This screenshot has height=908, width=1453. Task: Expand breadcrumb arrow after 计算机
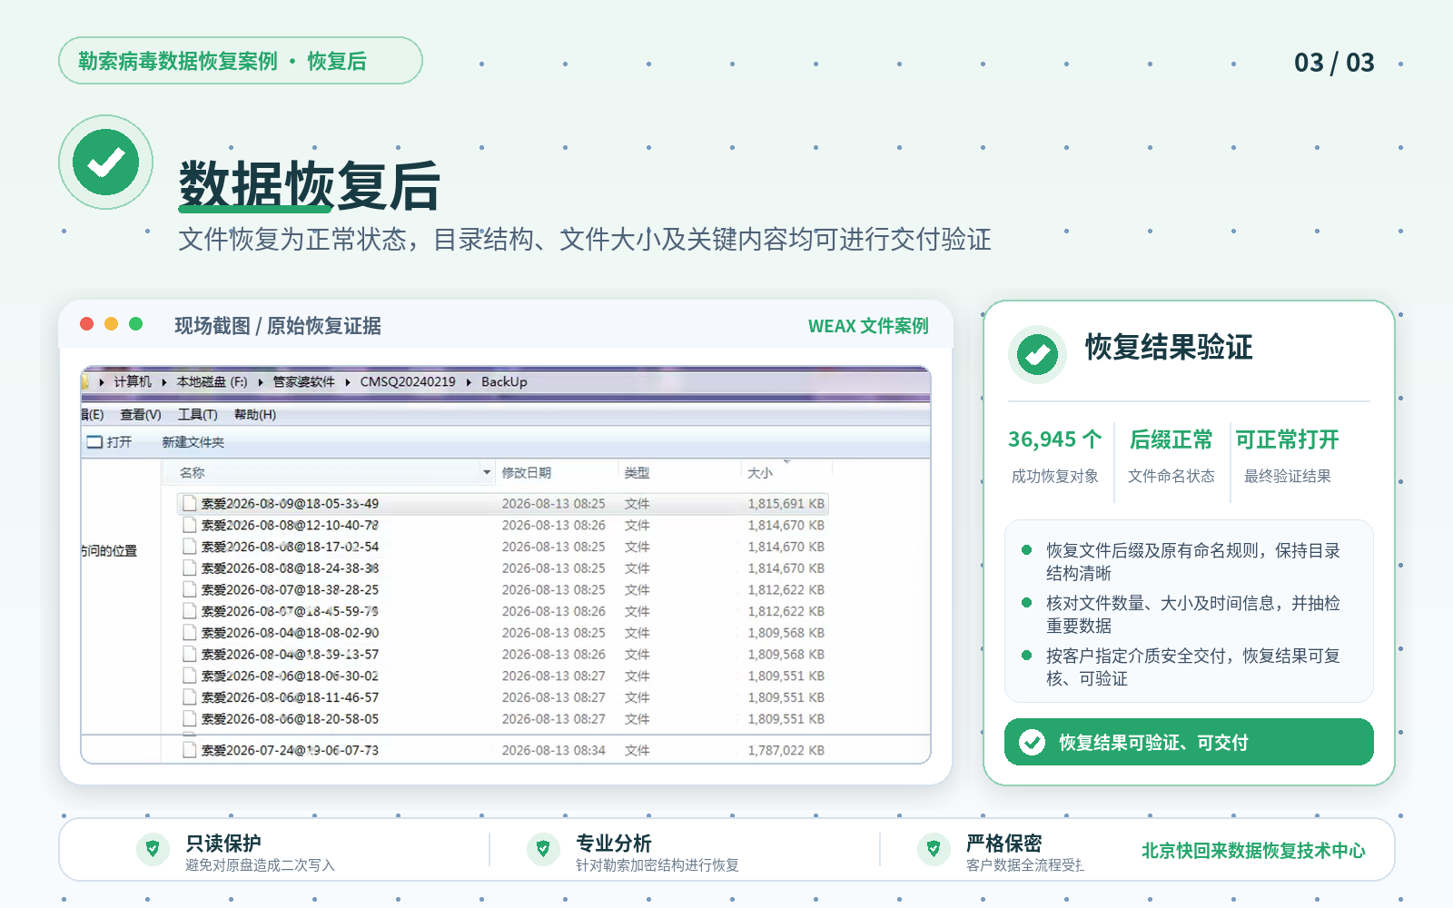click(164, 382)
